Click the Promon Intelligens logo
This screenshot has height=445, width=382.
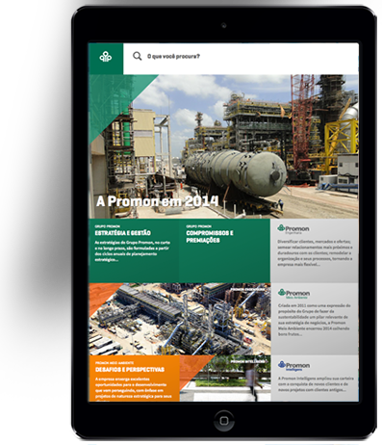point(293,366)
